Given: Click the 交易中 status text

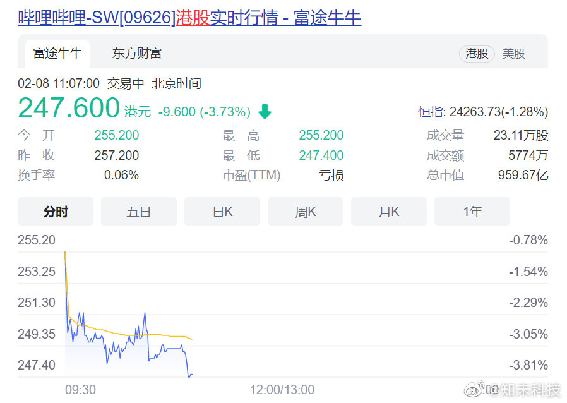Looking at the screenshot, I should coord(126,83).
